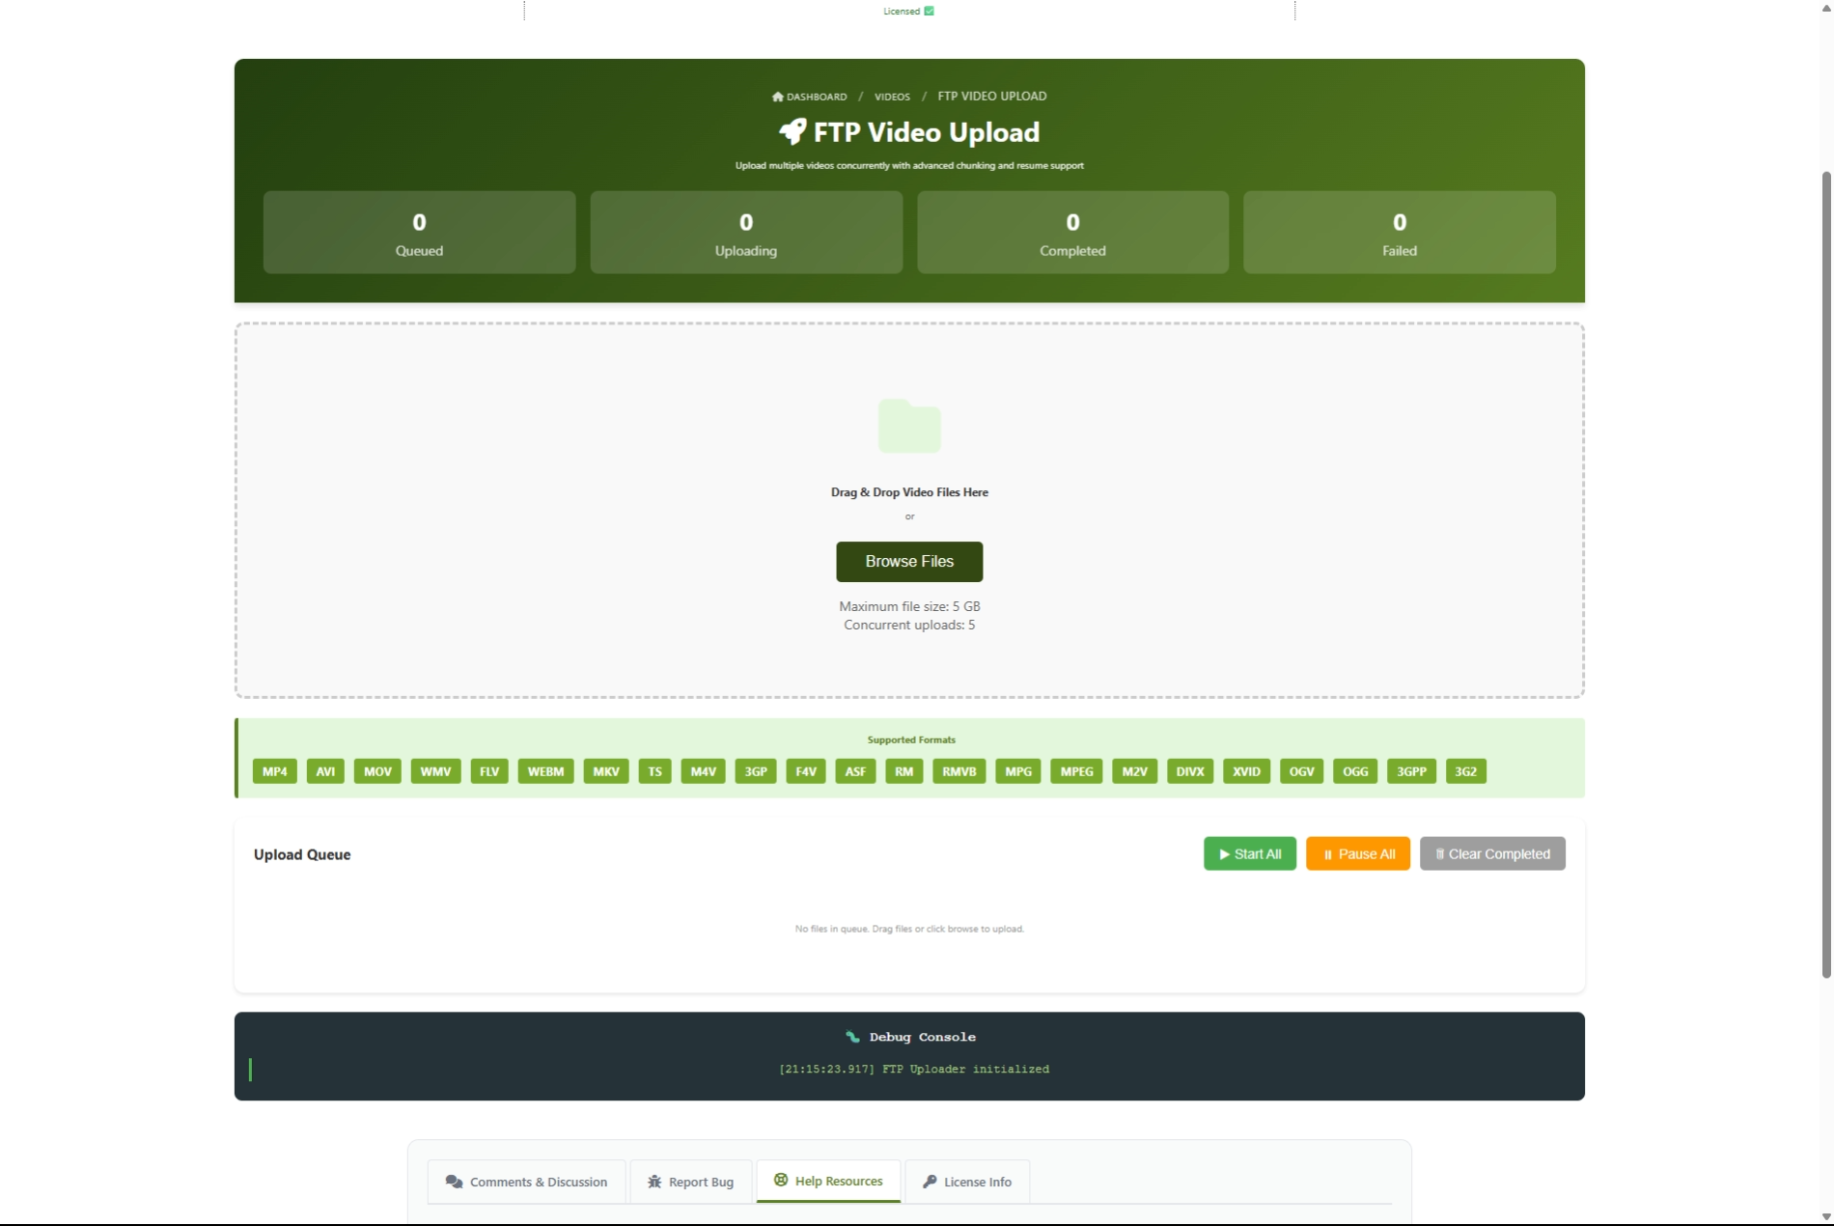Click the bug icon on Report Bug tab
Image resolution: width=1834 pixels, height=1226 pixels.
coord(653,1182)
